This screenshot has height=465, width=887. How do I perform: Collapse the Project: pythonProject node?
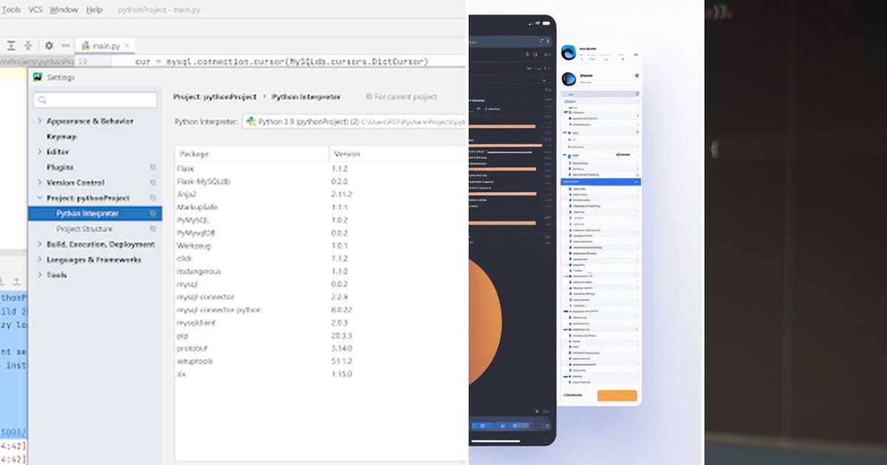[39, 198]
